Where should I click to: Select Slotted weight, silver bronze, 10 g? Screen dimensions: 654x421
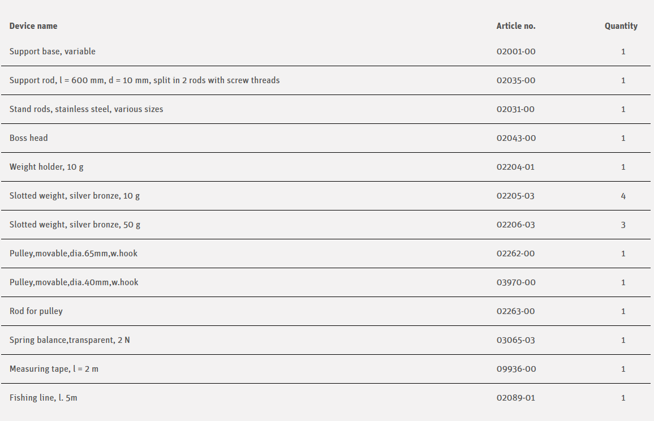(x=75, y=196)
